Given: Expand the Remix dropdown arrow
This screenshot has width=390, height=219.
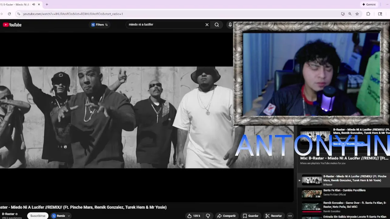Looking at the screenshot, I should (x=69, y=216).
